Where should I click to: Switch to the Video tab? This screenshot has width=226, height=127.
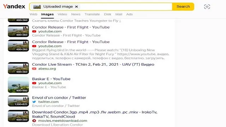[x=62, y=14]
